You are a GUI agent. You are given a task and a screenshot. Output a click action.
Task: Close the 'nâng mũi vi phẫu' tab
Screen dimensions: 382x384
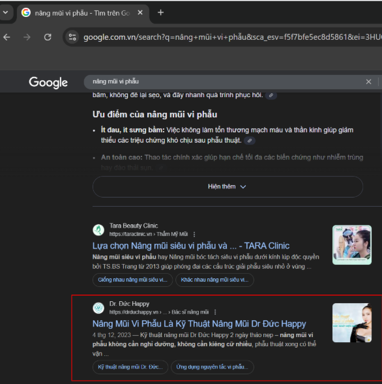pyautogui.click(x=140, y=12)
